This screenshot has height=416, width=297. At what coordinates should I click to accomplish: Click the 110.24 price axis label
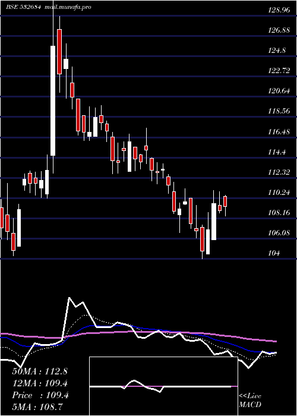click(279, 193)
